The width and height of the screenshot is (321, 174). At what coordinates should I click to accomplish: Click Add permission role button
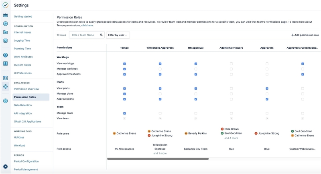click(305, 35)
